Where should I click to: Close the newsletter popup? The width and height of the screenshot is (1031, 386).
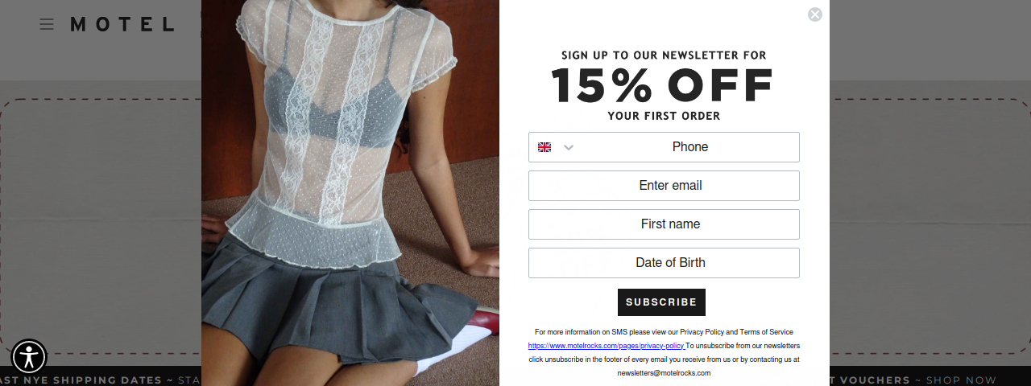pyautogui.click(x=815, y=14)
